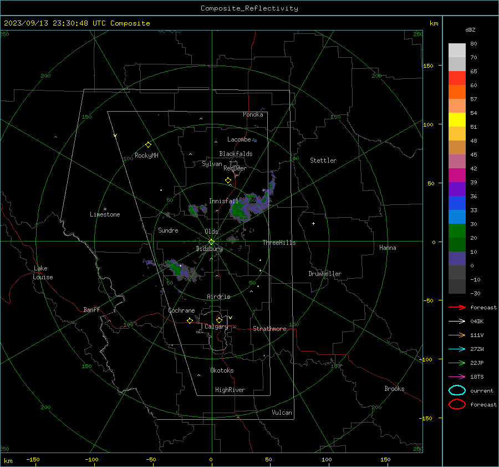Viewport: 499px width, 467px height.
Task: Click the ThreeHills city label
Action: click(279, 243)
